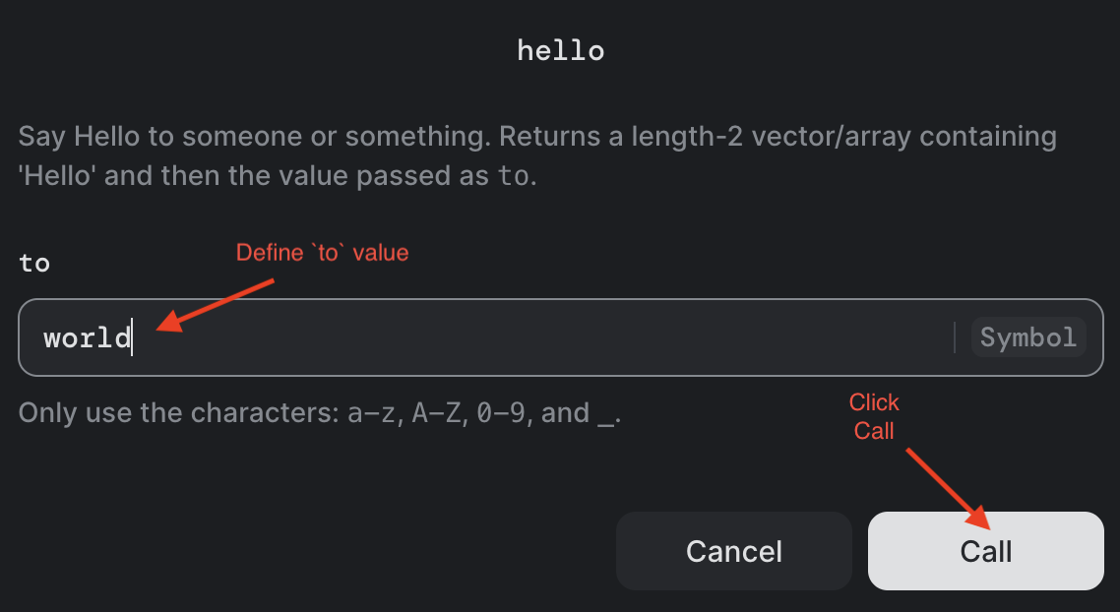Click the space between Cancel and Call buttons
The image size is (1120, 612).
pyautogui.click(x=859, y=551)
